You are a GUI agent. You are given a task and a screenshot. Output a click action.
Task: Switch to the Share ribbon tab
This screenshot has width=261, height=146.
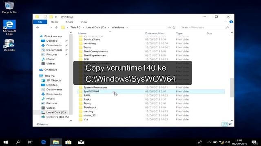(x=70, y=22)
